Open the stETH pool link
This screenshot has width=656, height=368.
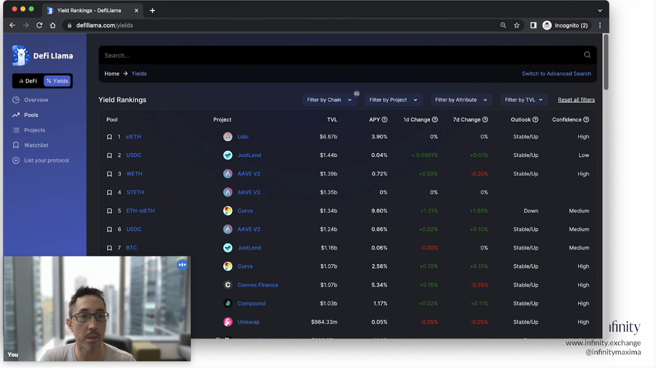[133, 137]
